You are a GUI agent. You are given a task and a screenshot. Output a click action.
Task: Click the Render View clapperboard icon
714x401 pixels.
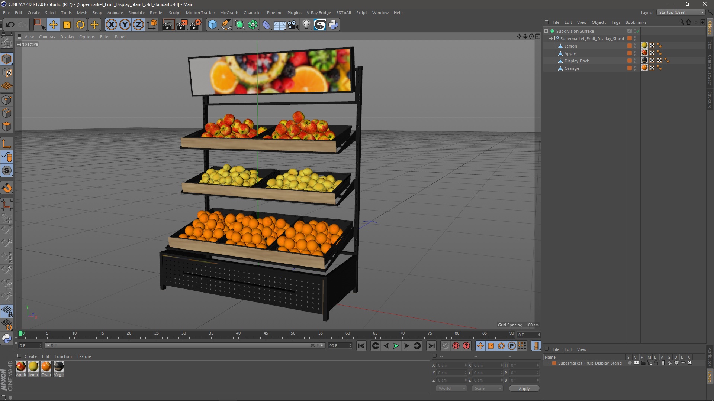[168, 25]
